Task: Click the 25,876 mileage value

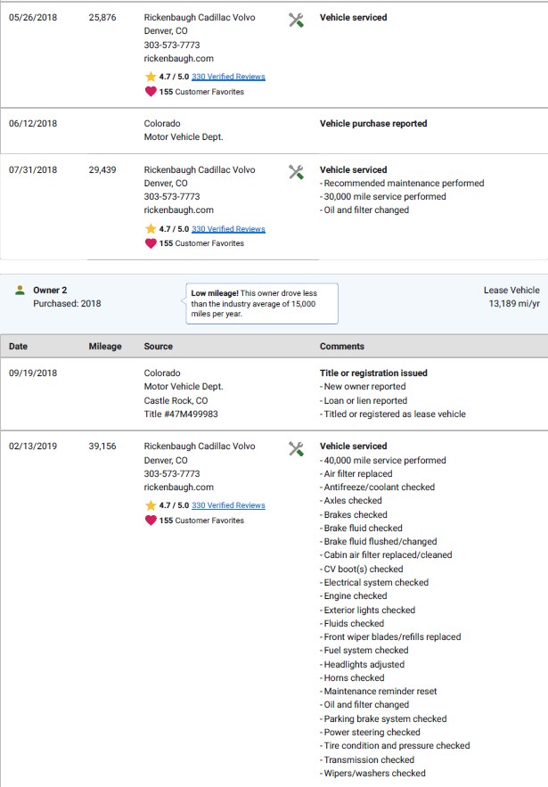Action: [x=102, y=17]
